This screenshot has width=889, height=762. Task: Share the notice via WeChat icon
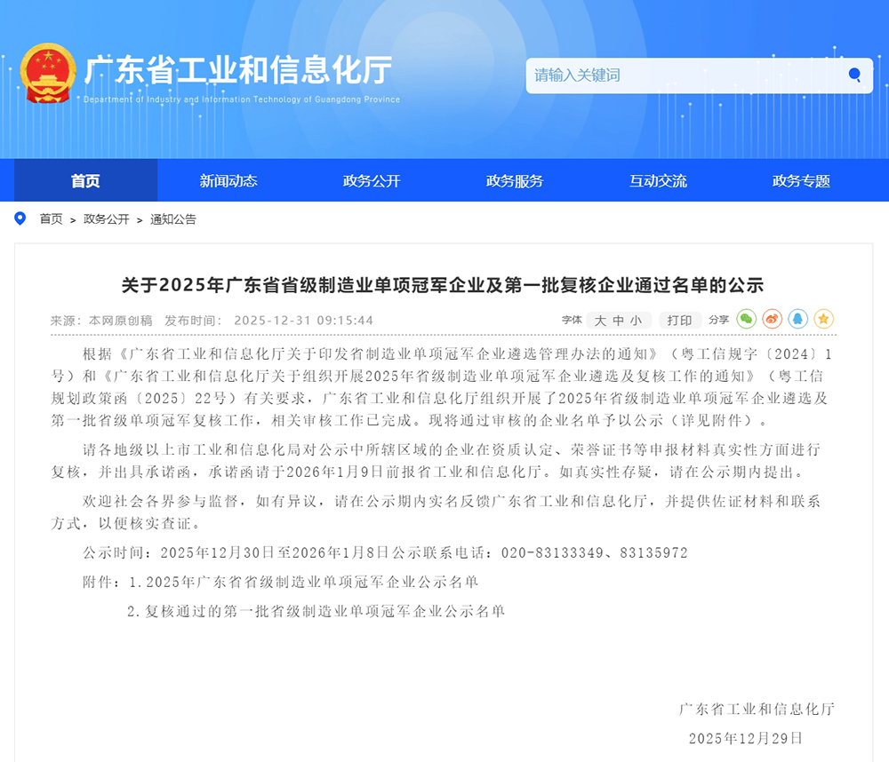(747, 319)
